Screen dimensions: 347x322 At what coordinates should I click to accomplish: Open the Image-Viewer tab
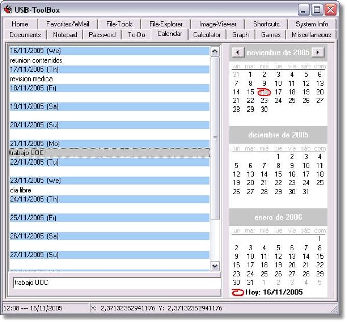(x=217, y=24)
